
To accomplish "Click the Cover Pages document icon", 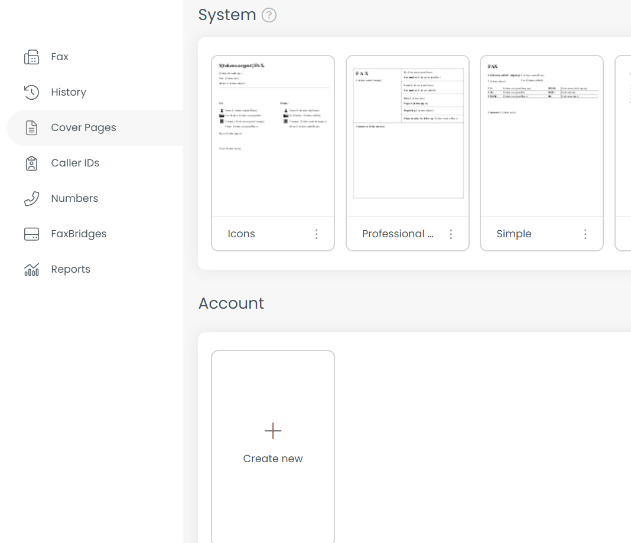I will [x=31, y=127].
